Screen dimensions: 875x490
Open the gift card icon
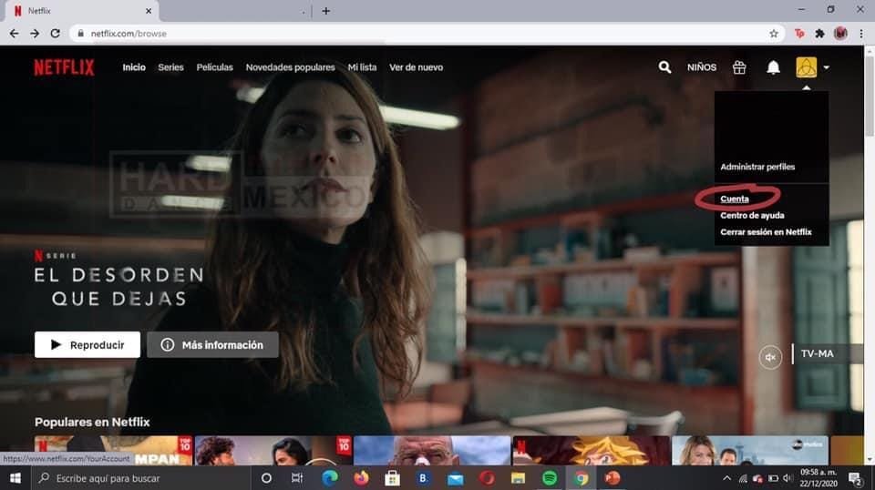coord(739,67)
